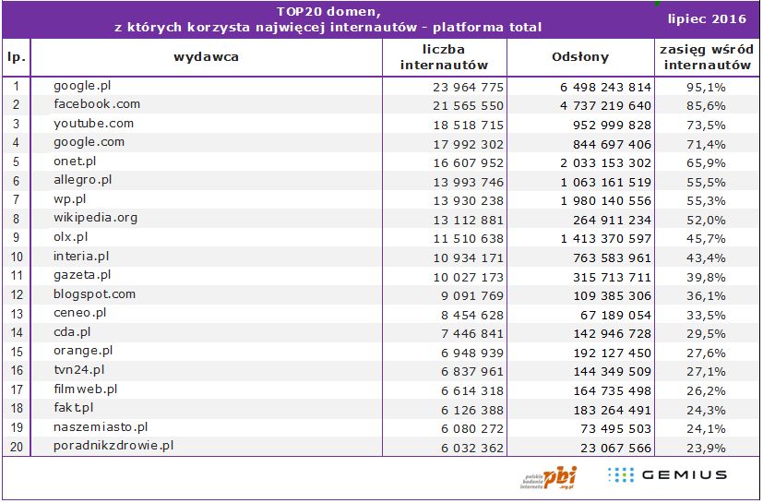This screenshot has width=763, height=503.
Task: Select the user count 6 032 362
Action: click(472, 449)
